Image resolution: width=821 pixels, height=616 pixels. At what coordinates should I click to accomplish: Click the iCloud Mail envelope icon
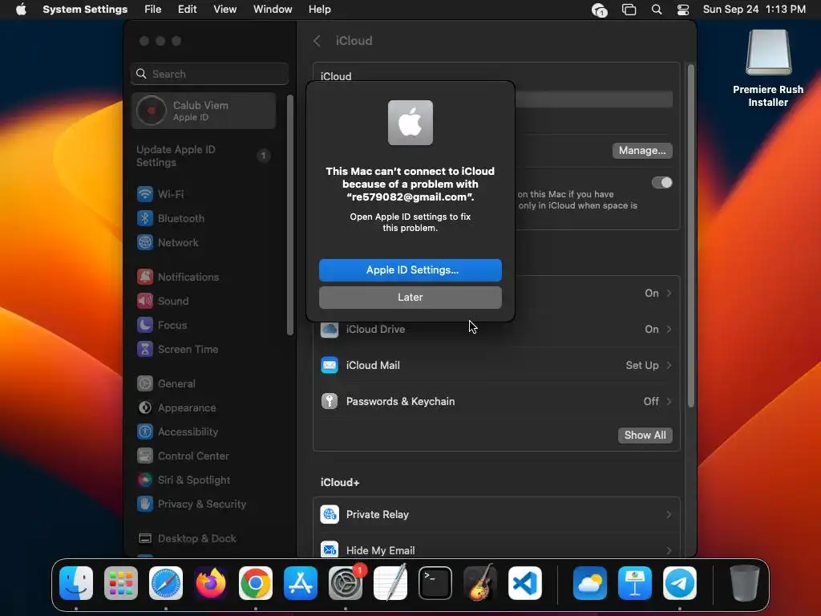(330, 365)
